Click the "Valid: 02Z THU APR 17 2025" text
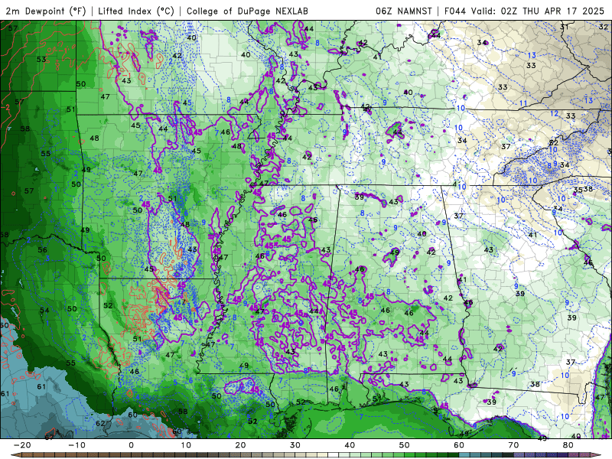The image size is (612, 459). click(x=538, y=11)
